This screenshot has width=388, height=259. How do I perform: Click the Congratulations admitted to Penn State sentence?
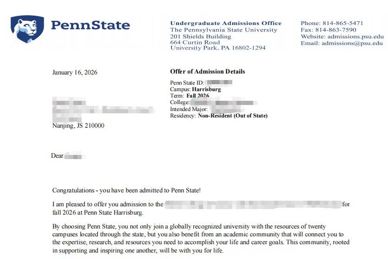coord(126,190)
